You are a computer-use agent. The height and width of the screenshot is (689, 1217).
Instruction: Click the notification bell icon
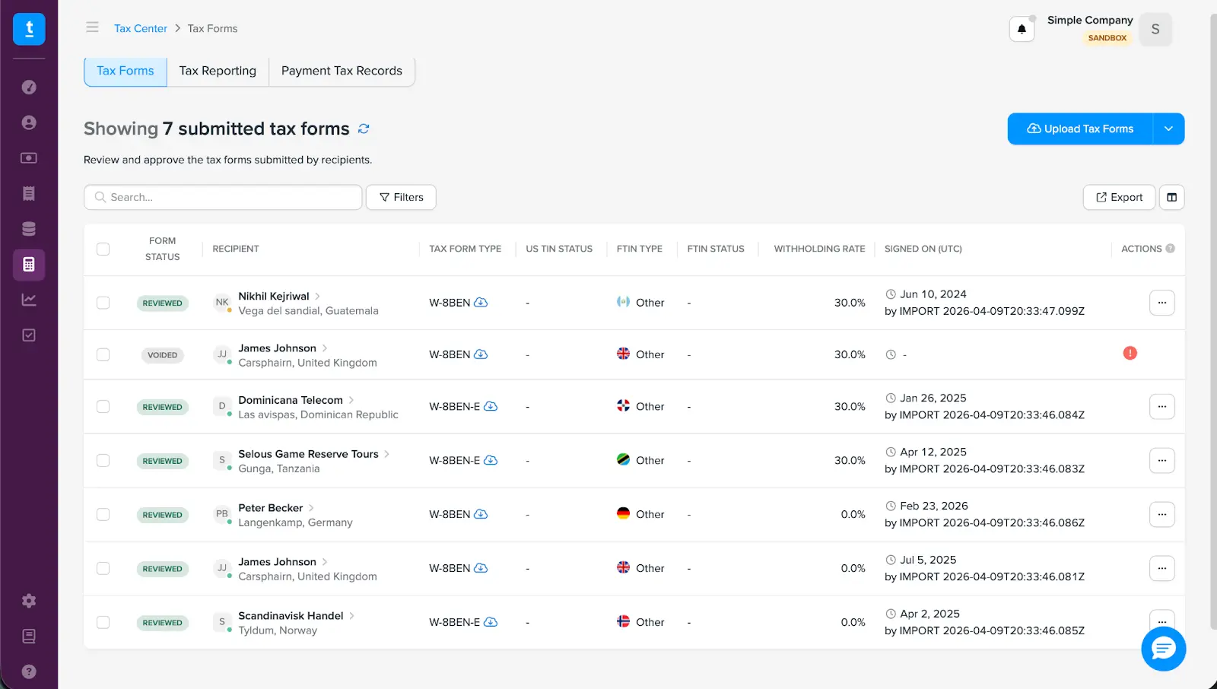pos(1022,29)
